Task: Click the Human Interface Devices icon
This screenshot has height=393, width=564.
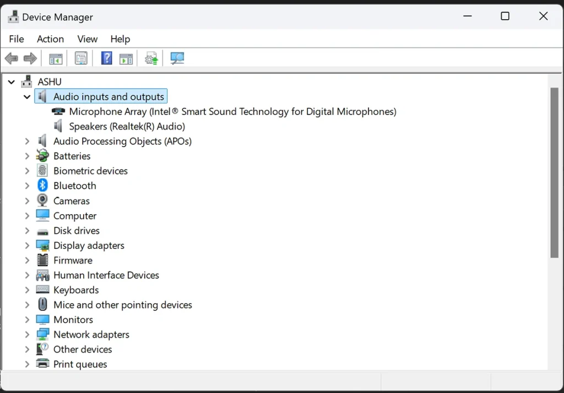Action: (42, 275)
